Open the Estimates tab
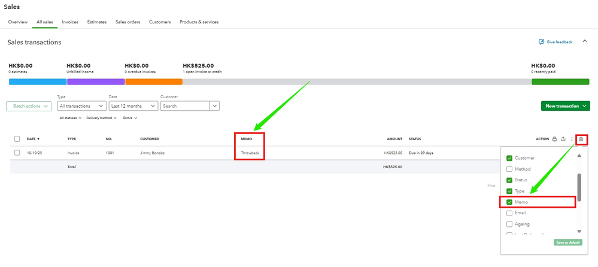 tap(97, 22)
